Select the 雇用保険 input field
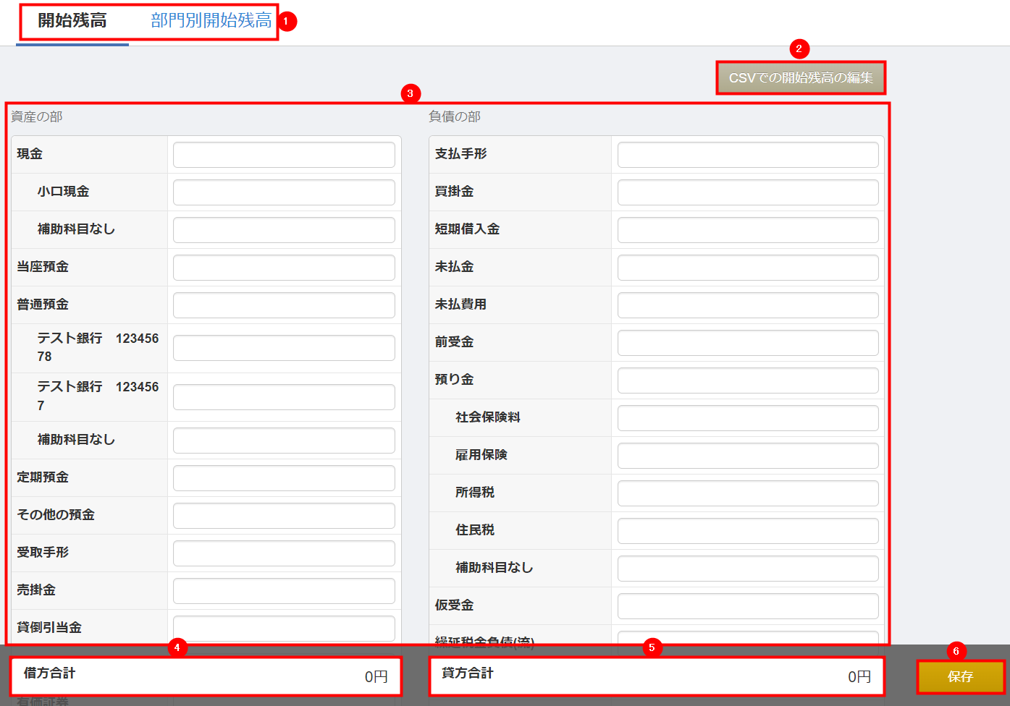 pos(748,456)
